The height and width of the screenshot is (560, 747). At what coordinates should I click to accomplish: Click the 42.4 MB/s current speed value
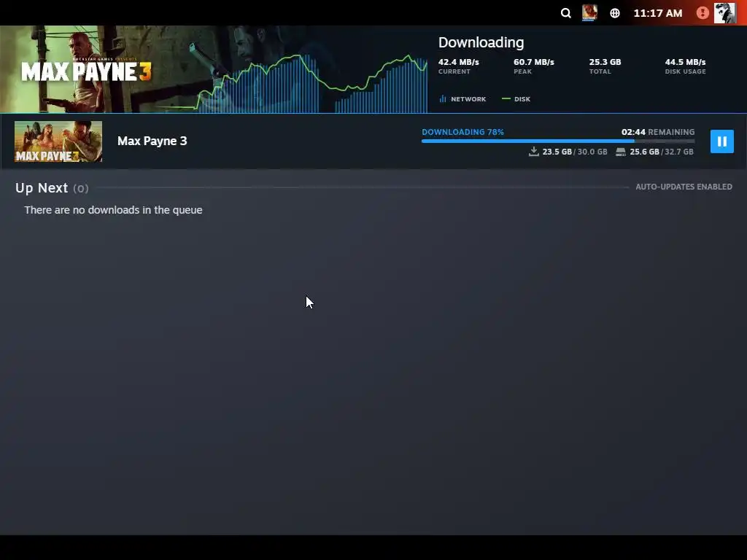[x=458, y=62]
